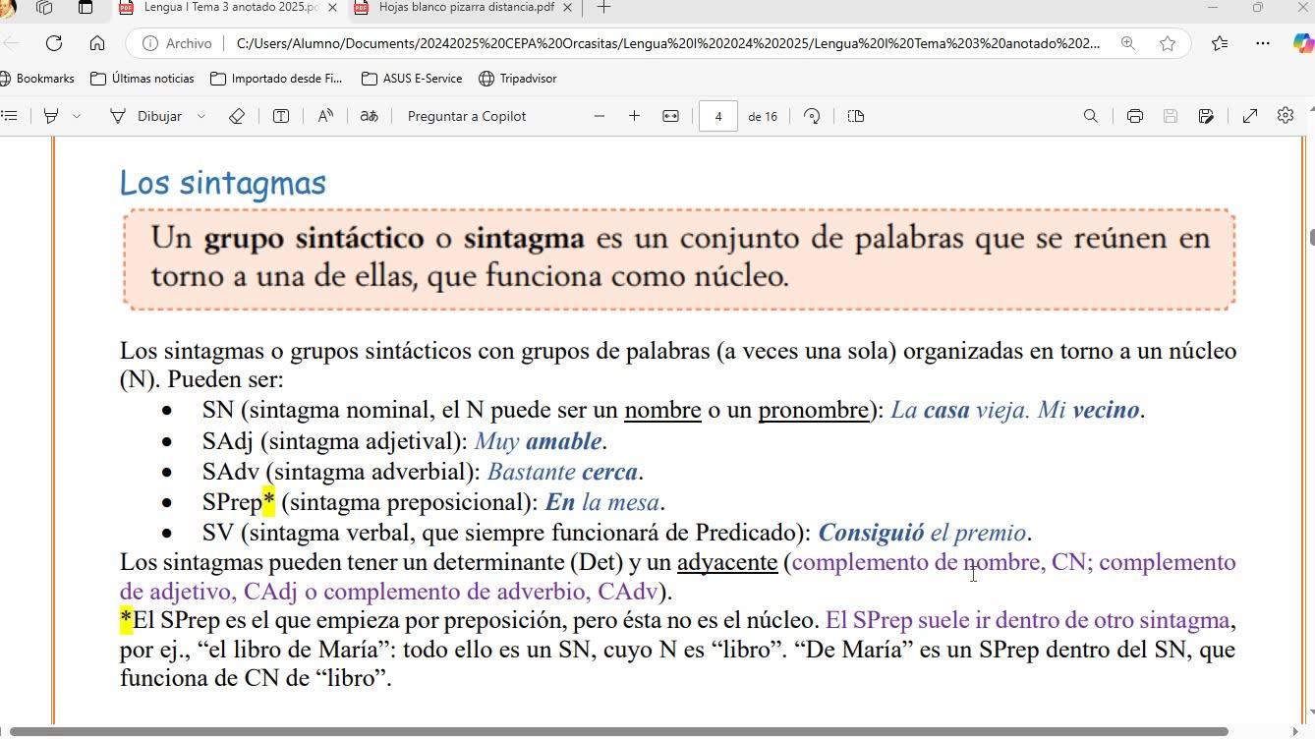Click the Add text tool icon
The height and width of the screenshot is (739, 1315).
click(x=281, y=116)
